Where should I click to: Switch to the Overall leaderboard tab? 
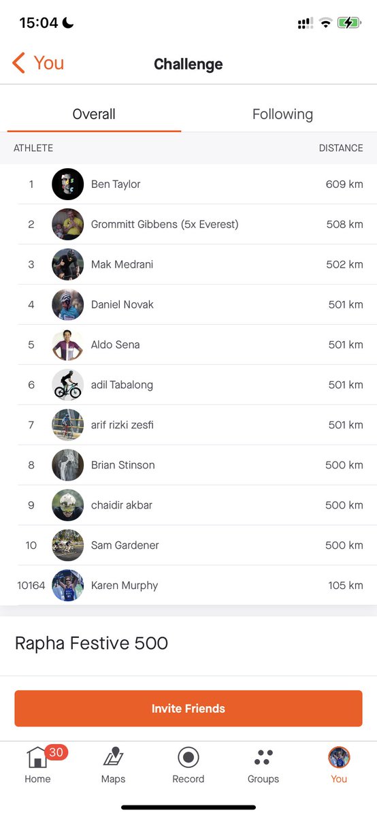tap(94, 114)
